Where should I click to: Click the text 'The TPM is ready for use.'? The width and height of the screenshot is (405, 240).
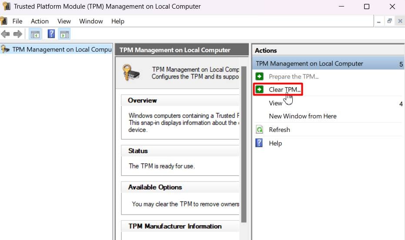(x=162, y=166)
